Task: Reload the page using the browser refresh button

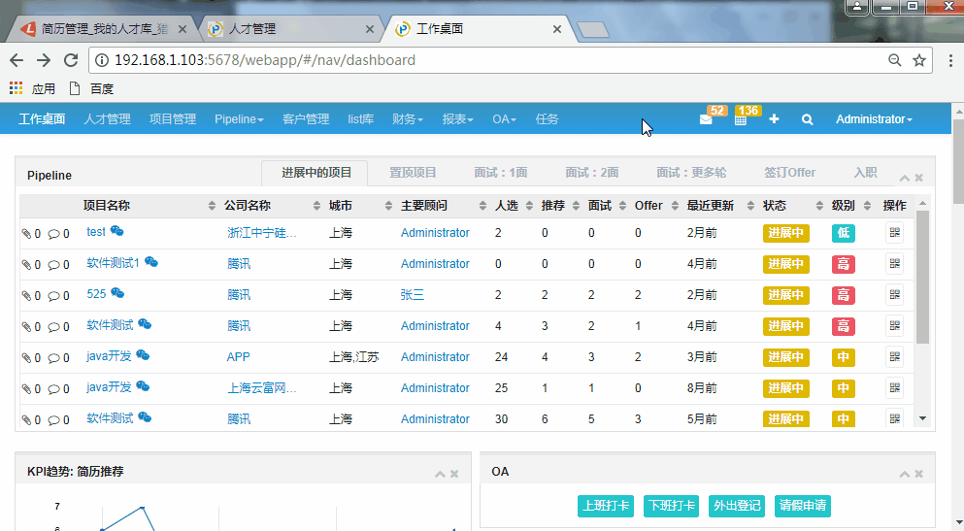Action: click(70, 60)
